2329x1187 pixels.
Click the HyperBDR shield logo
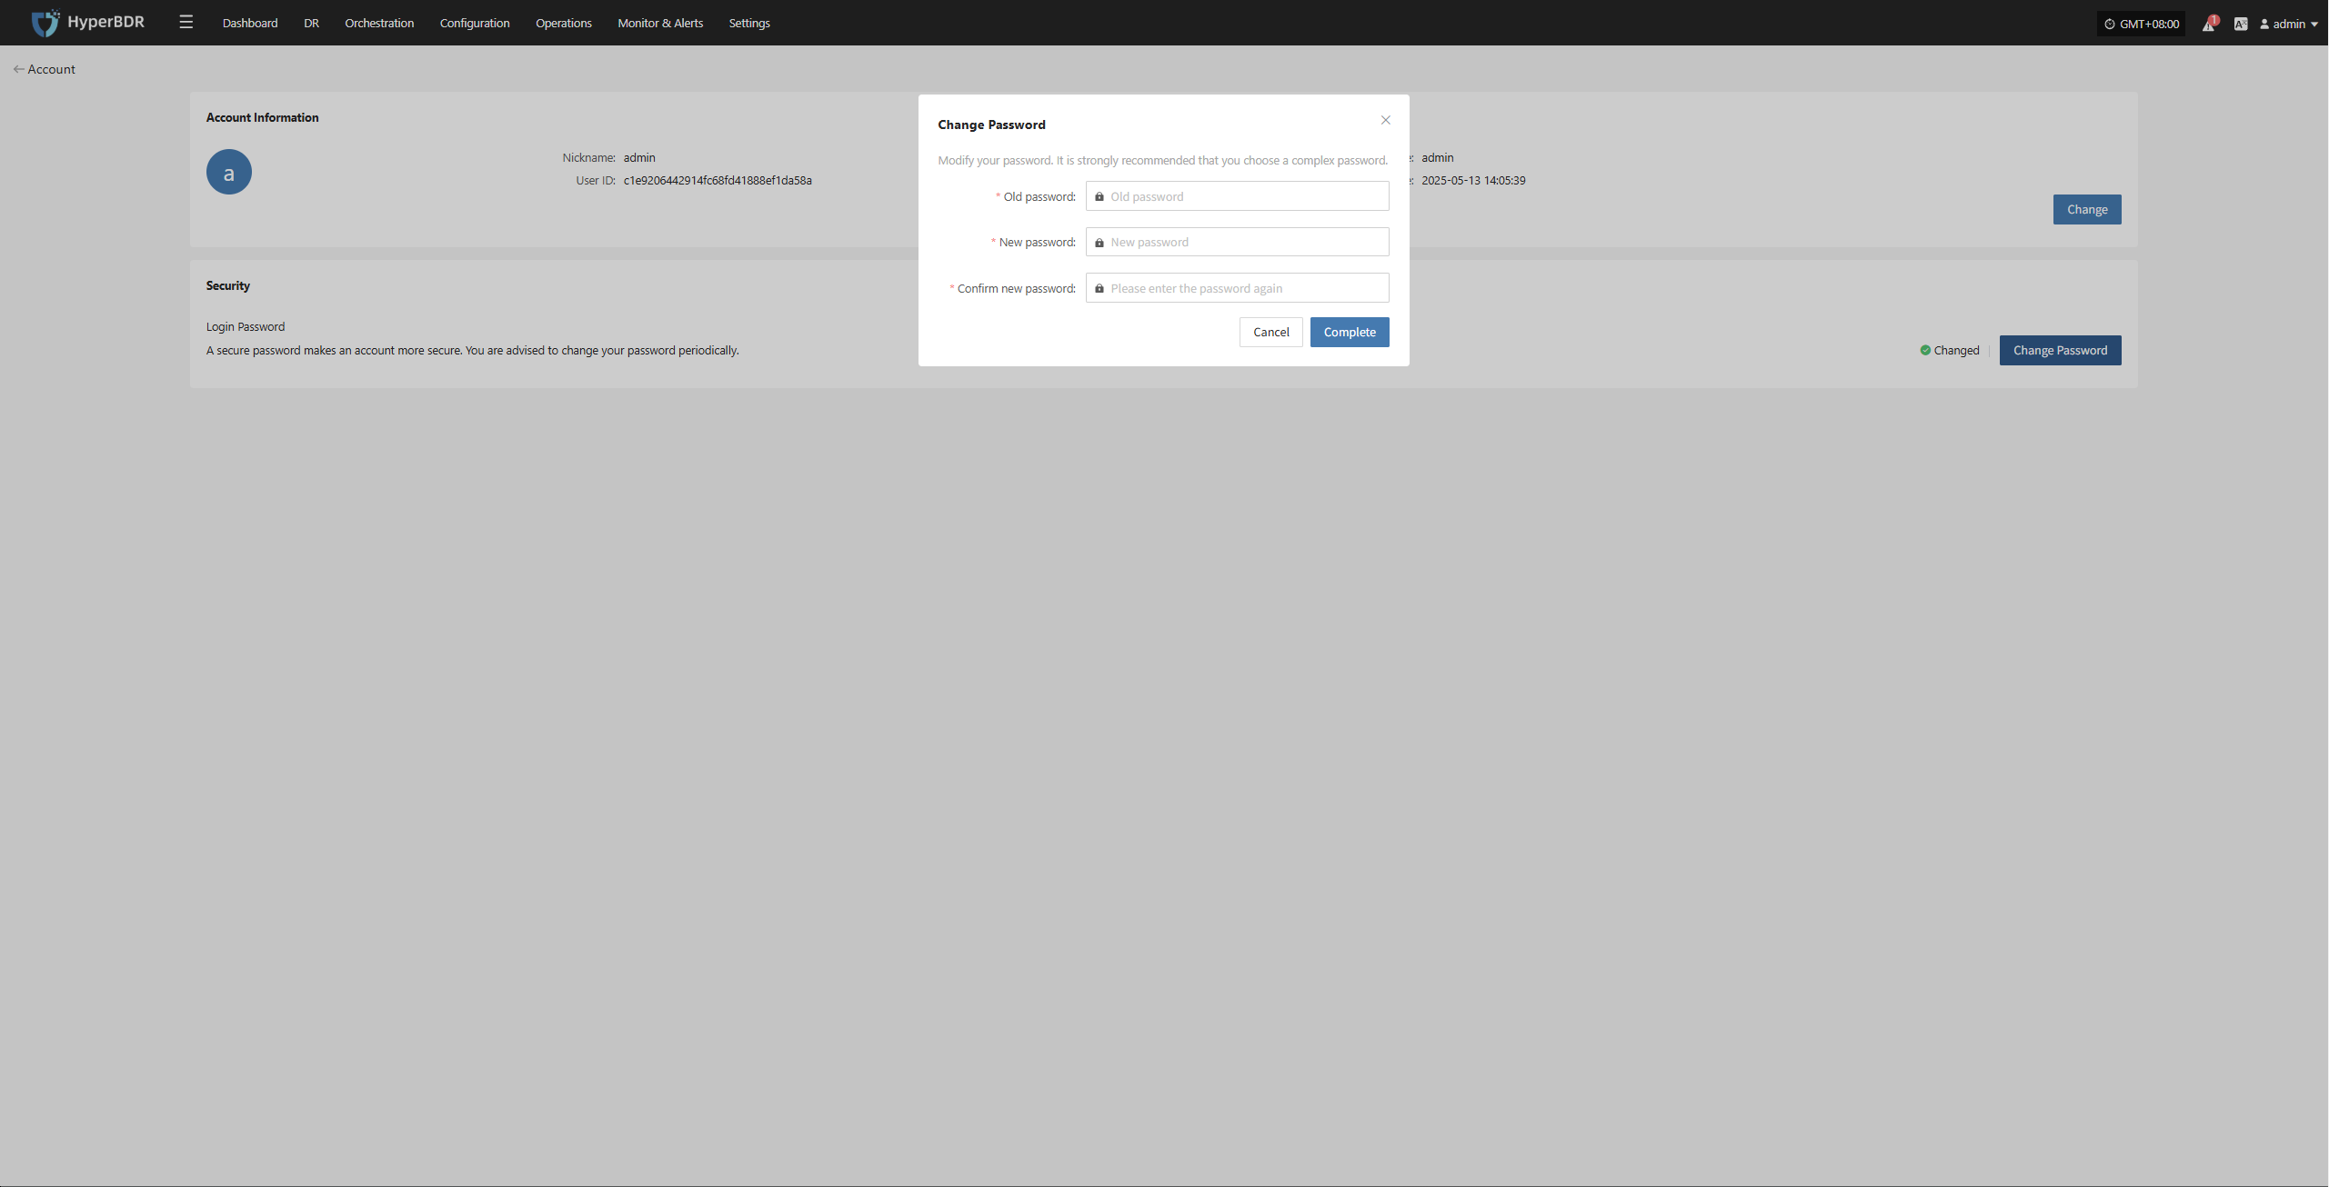[x=45, y=23]
